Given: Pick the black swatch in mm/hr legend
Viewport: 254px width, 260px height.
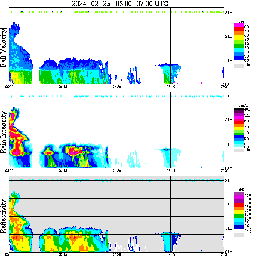Looking at the screenshot, I should tap(239, 109).
